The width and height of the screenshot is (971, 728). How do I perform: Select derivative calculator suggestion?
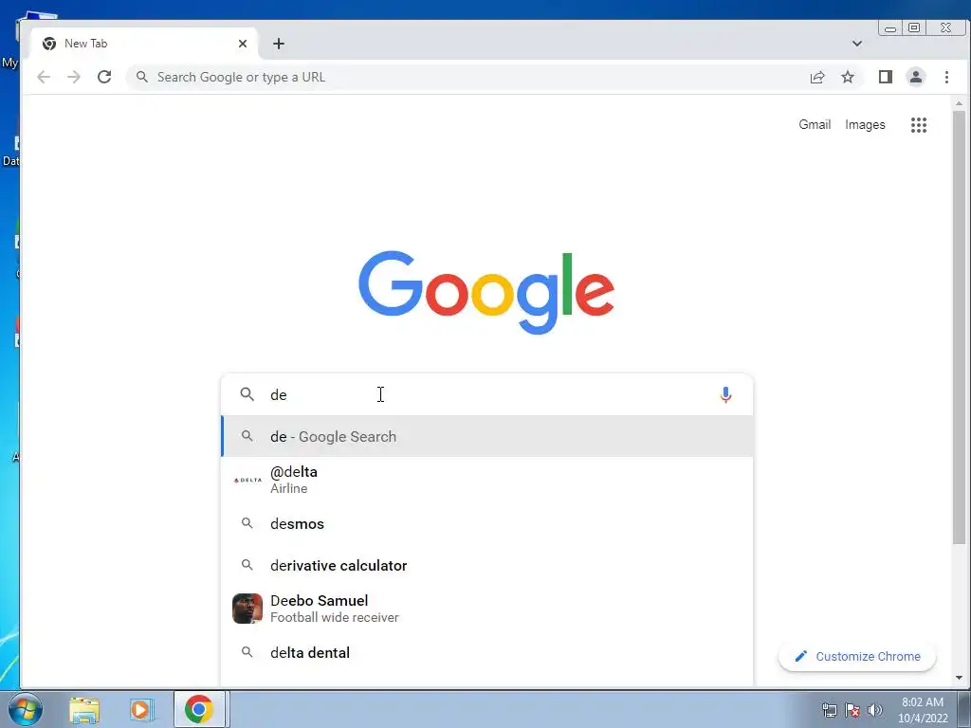[x=487, y=565]
